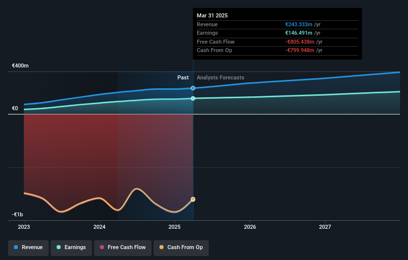Click the 2025 x-axis label

174,227
